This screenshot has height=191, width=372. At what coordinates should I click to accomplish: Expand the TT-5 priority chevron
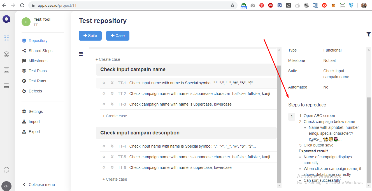coord(112,157)
